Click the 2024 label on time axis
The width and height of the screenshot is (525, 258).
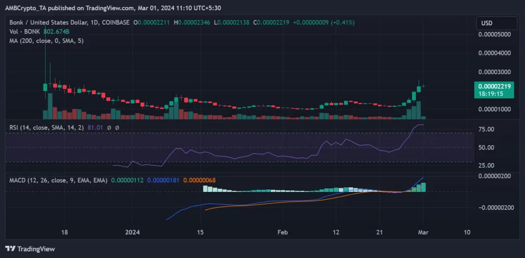[x=133, y=232]
